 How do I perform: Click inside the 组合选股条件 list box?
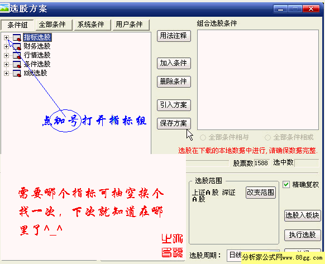click(258, 80)
